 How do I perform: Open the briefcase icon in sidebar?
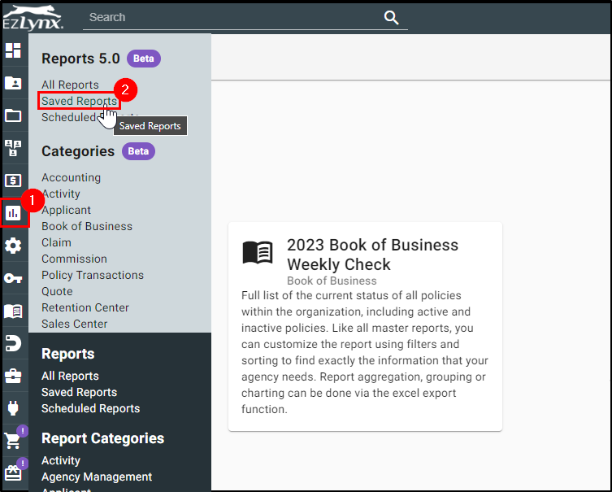(13, 376)
